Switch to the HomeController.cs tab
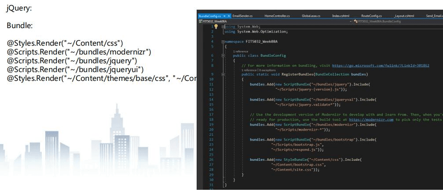Screen dimensions: 443x192 pos(277,16)
